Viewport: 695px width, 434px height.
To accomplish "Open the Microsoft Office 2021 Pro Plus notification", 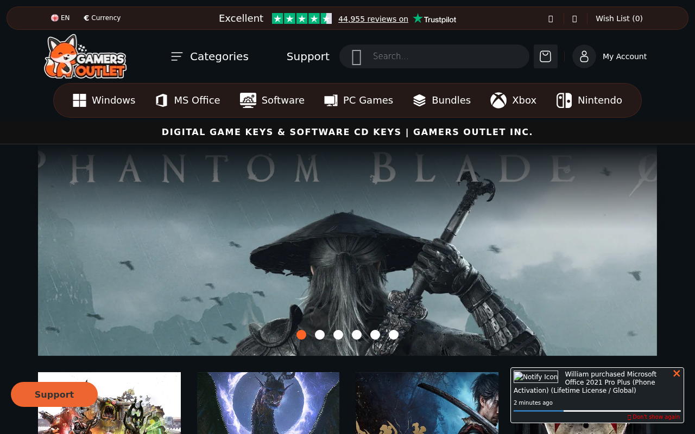I will 586,382.
